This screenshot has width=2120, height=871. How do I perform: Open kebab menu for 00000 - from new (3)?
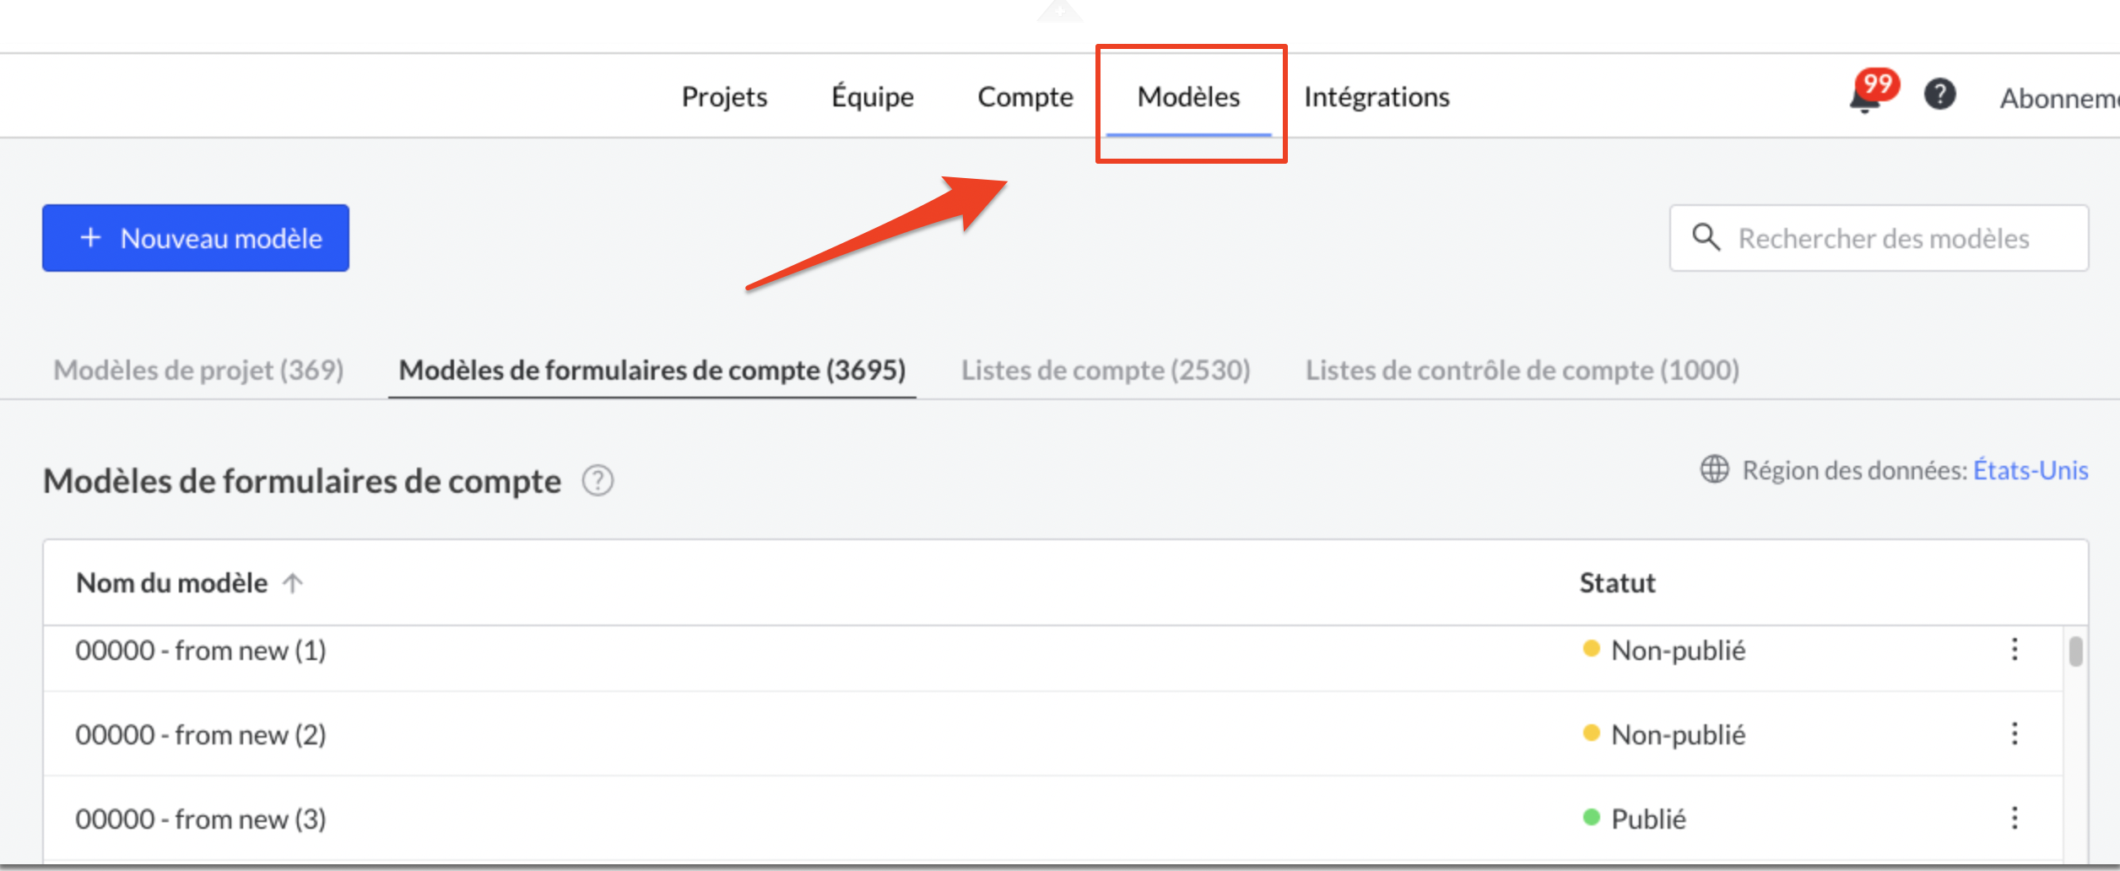[x=2015, y=817]
